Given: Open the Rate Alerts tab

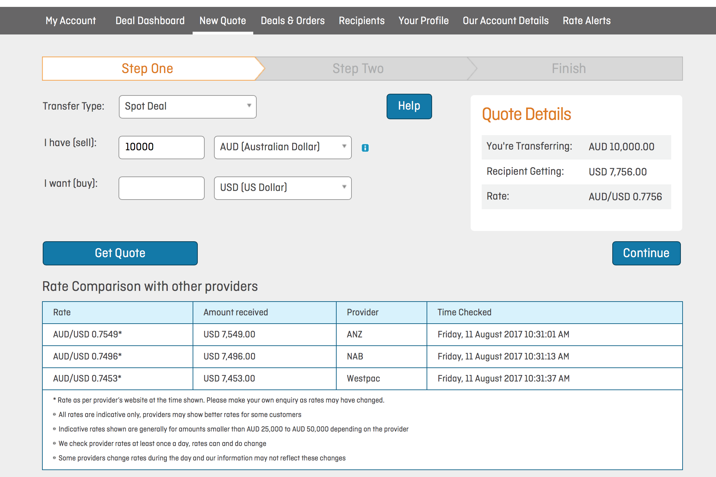Looking at the screenshot, I should click(586, 21).
